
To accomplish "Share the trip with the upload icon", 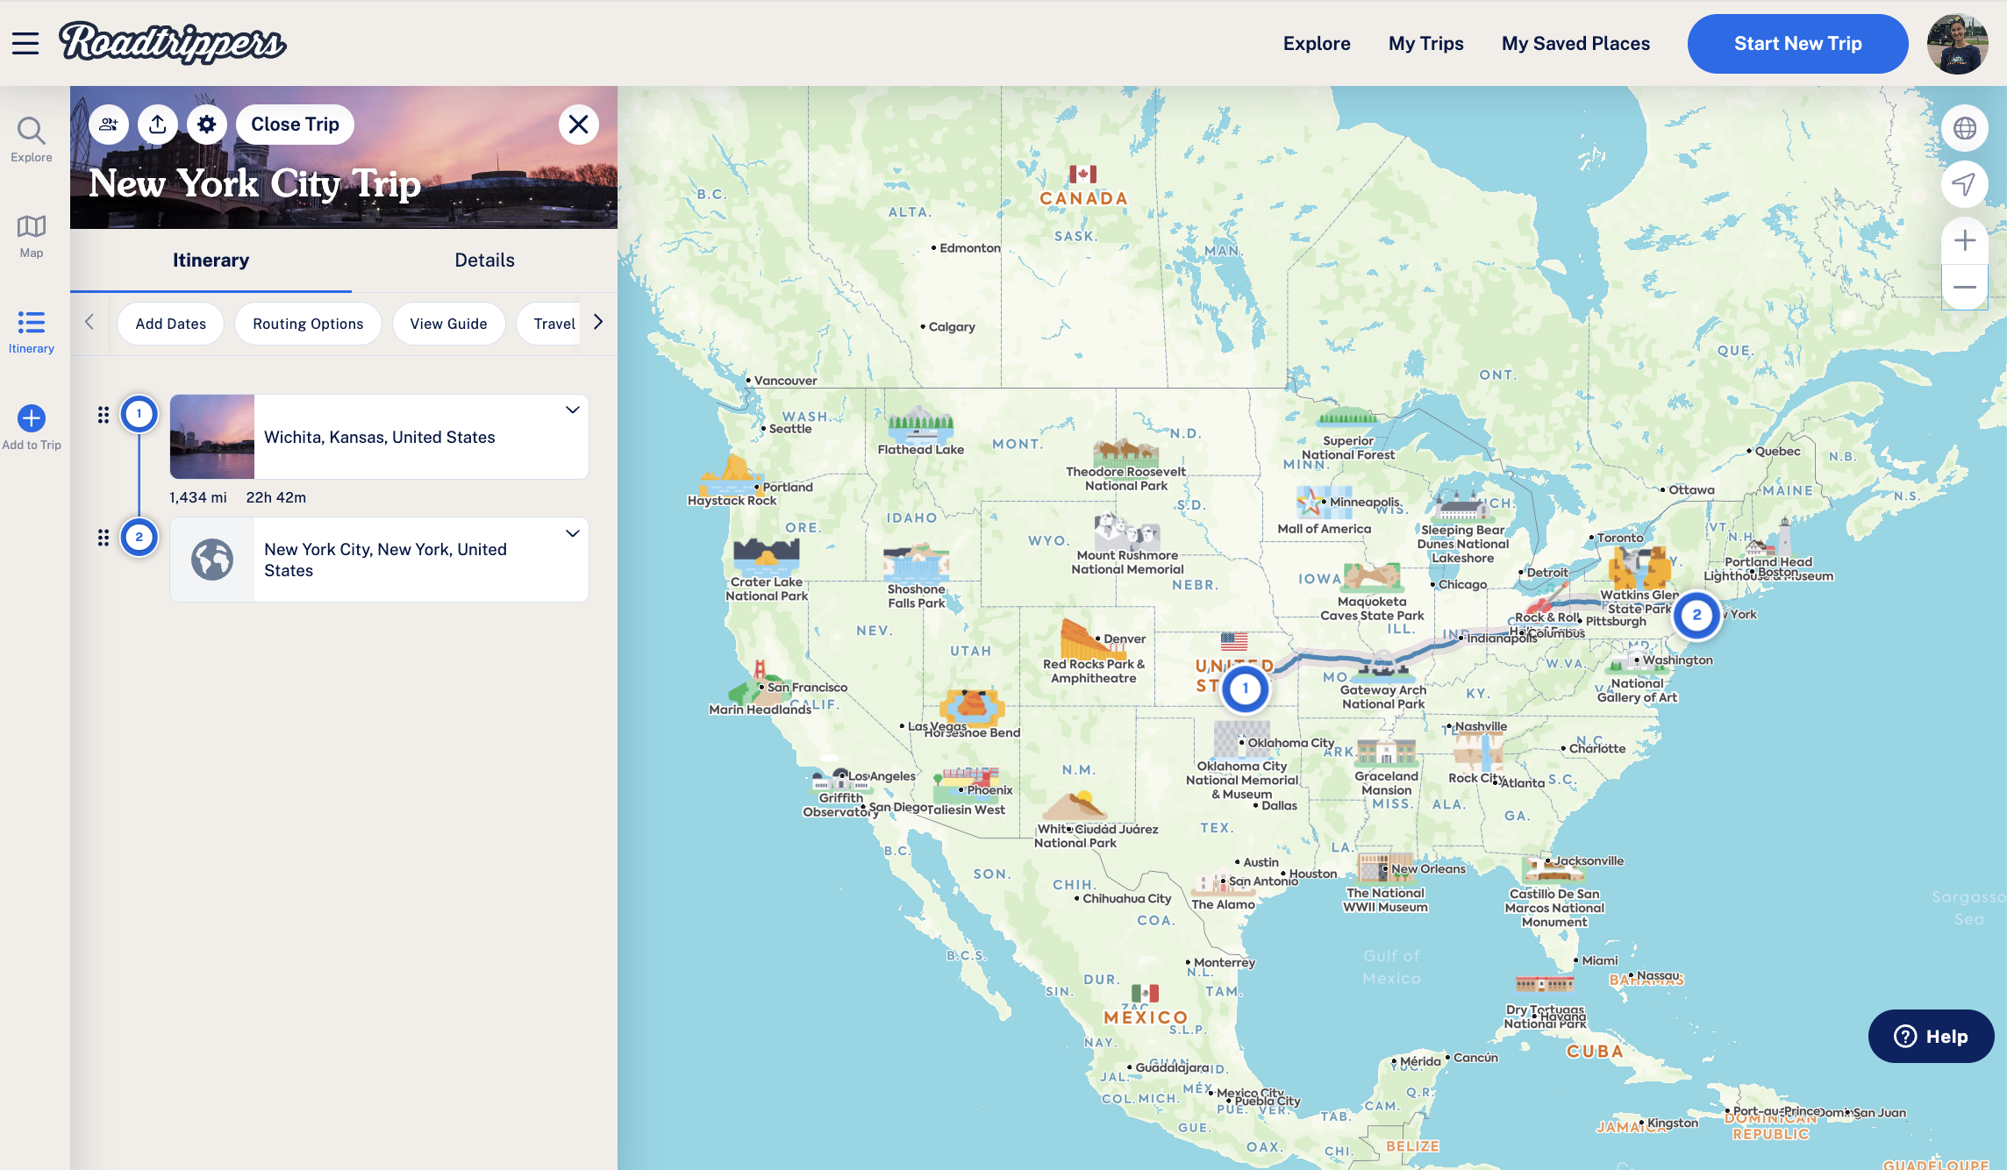I will click(x=158, y=125).
